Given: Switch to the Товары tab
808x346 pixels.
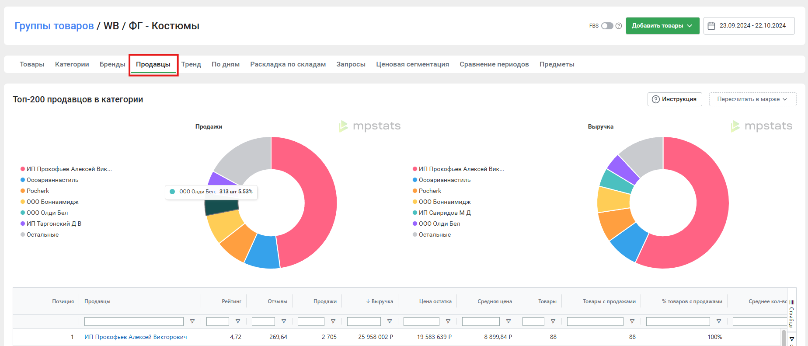Looking at the screenshot, I should point(32,64).
